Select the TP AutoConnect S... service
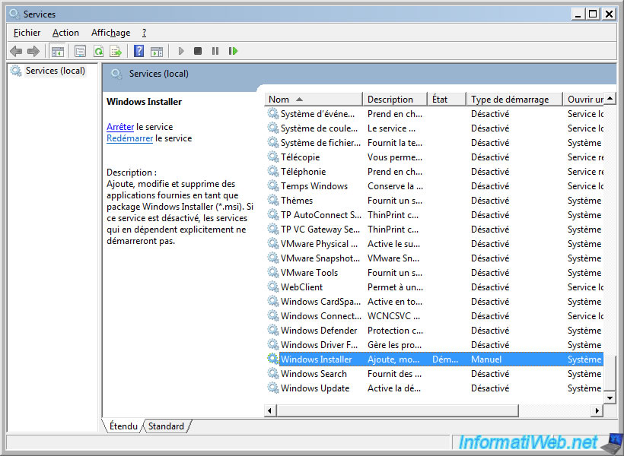Image resolution: width=624 pixels, height=456 pixels. click(435, 214)
